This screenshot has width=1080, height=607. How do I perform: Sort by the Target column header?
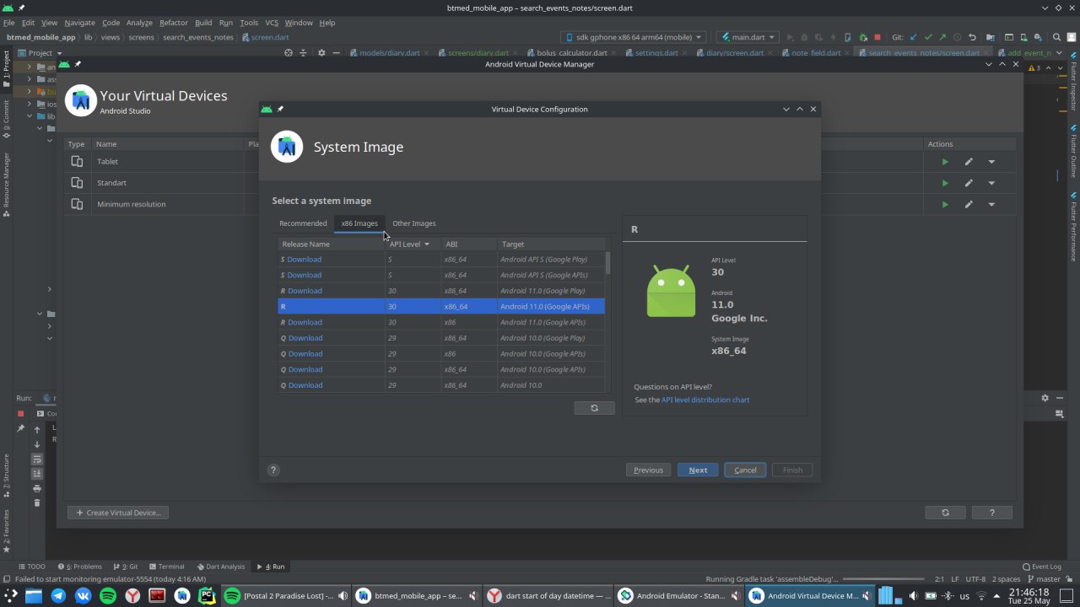(x=551, y=244)
